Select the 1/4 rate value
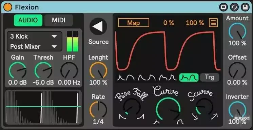This screenshot has width=253, height=130. point(98,122)
